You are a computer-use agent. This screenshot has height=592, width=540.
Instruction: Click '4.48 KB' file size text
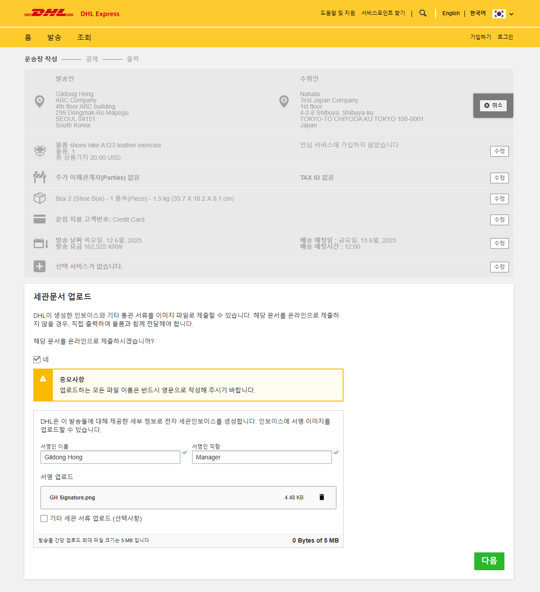[294, 498]
